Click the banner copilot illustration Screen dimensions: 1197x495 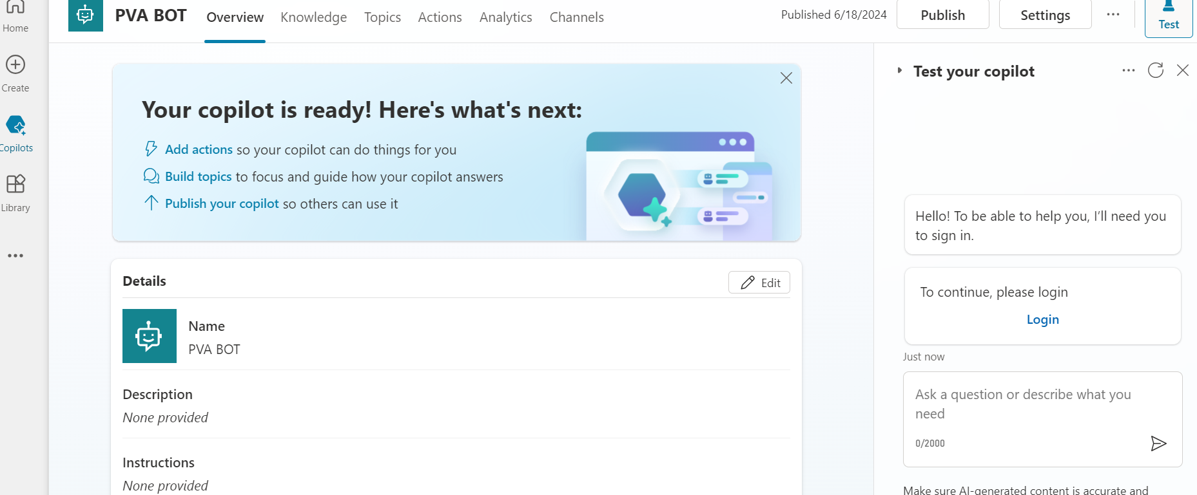click(x=679, y=185)
